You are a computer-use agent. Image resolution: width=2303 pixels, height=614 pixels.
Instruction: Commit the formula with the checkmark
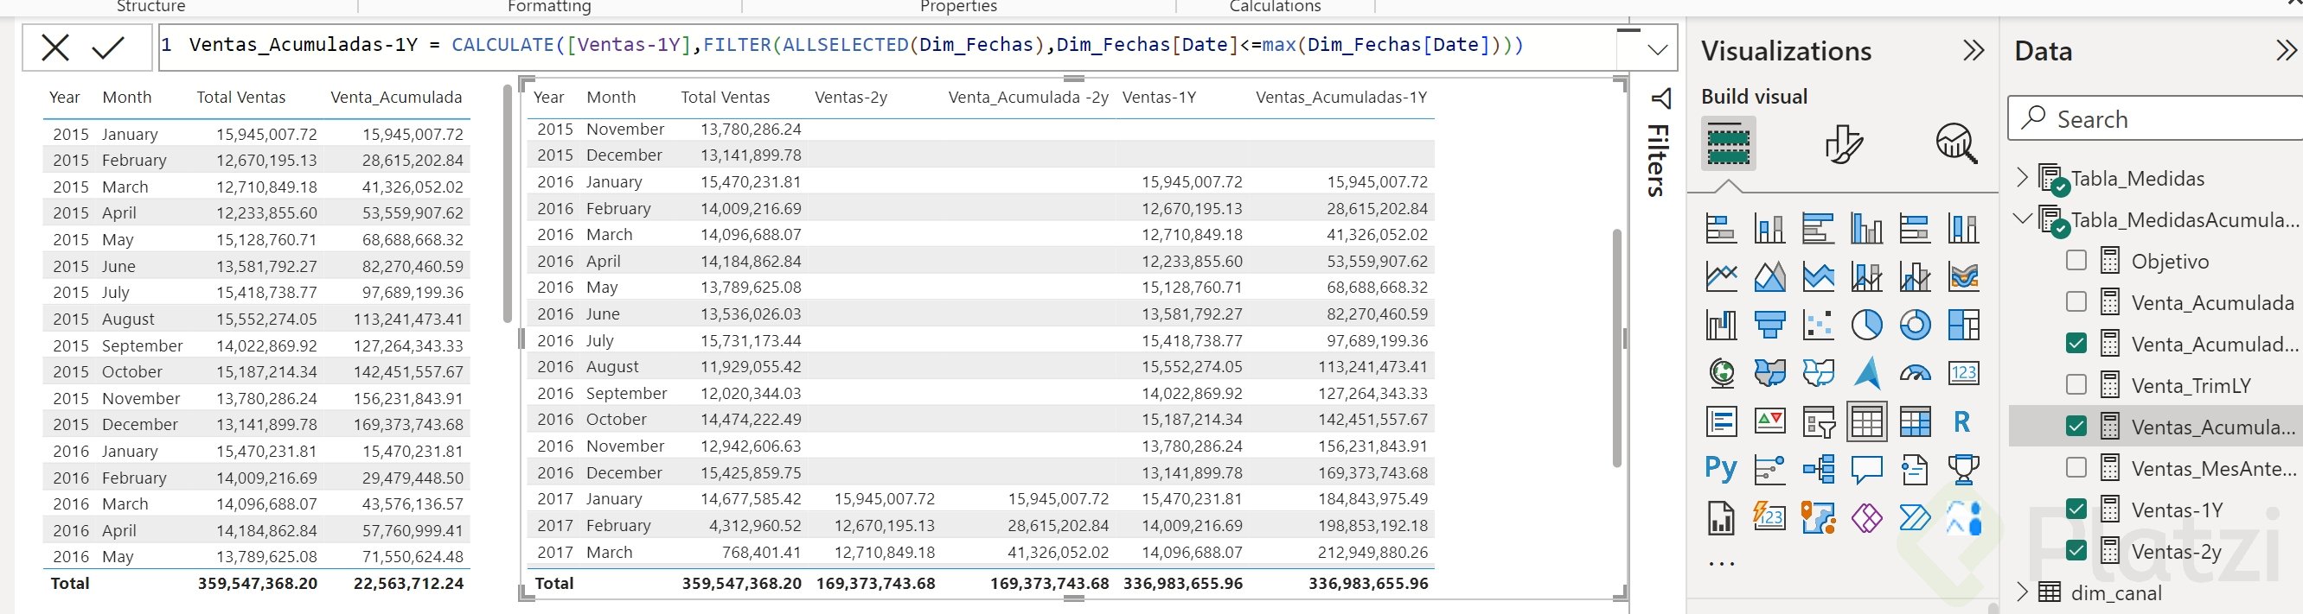108,47
